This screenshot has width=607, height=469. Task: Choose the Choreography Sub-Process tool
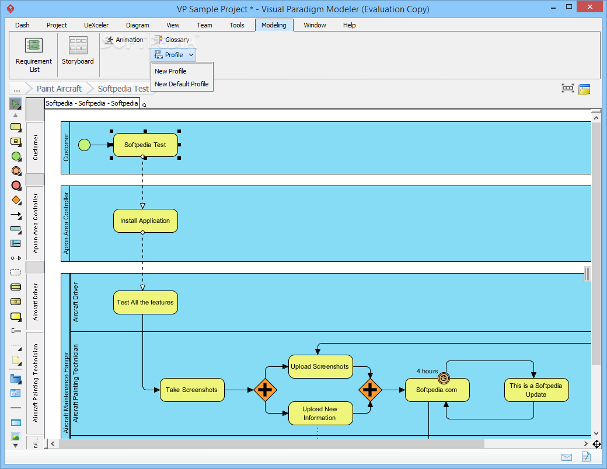coord(16,302)
